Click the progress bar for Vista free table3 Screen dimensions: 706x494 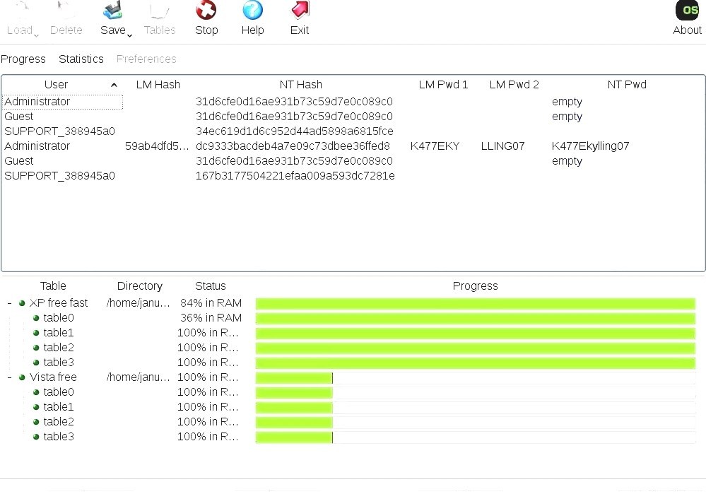293,436
